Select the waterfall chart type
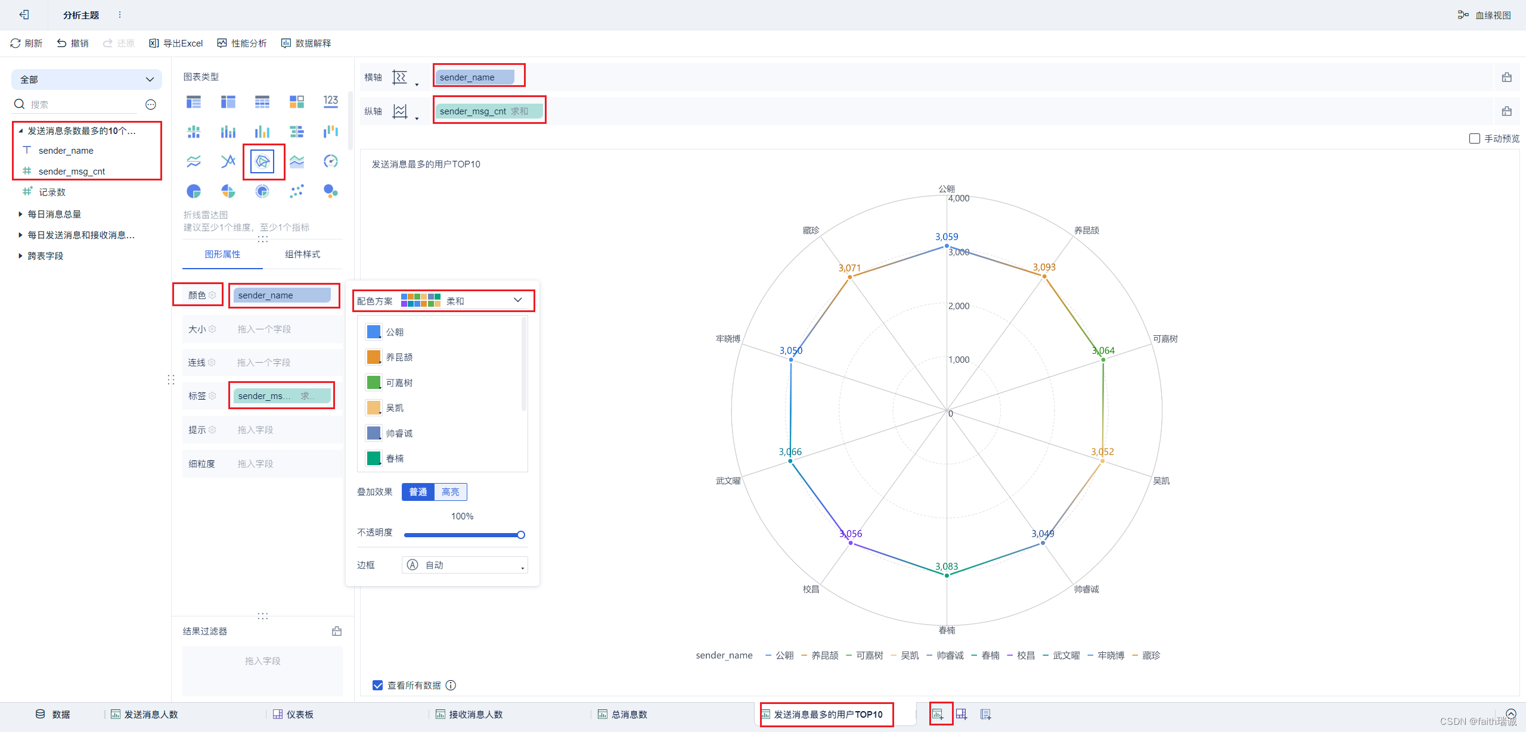The width and height of the screenshot is (1526, 732). 331,132
